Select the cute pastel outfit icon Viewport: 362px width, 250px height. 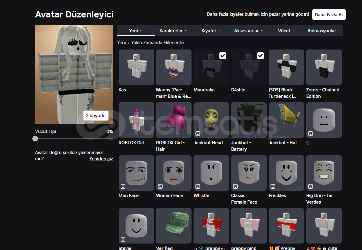point(324,226)
